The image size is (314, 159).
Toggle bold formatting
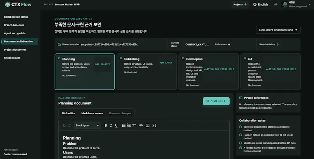(x=106, y=125)
